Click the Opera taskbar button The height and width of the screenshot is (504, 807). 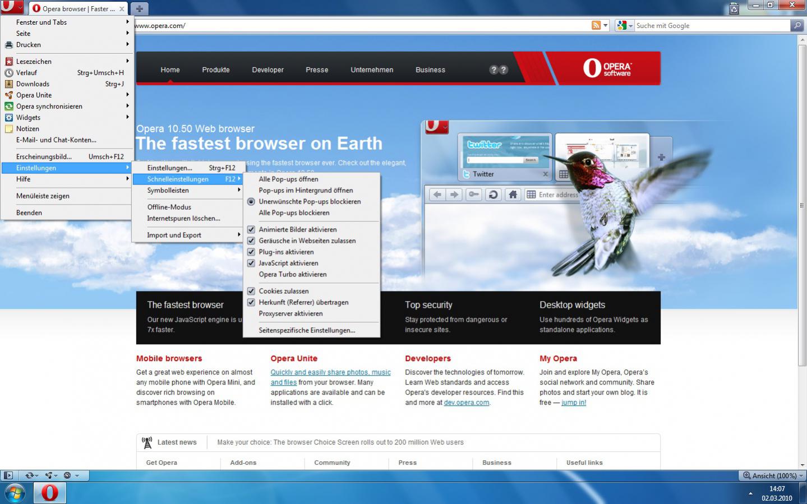tap(50, 493)
